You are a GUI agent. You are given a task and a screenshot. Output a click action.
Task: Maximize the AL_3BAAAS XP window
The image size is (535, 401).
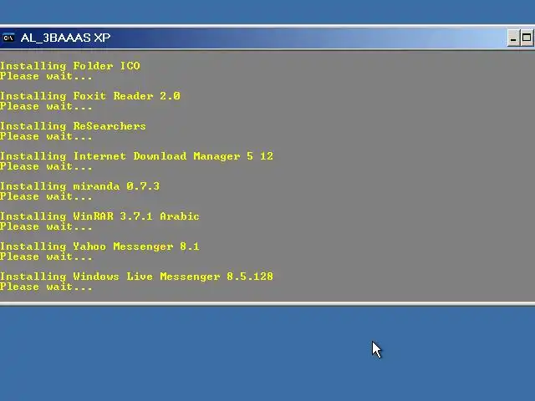(x=527, y=38)
